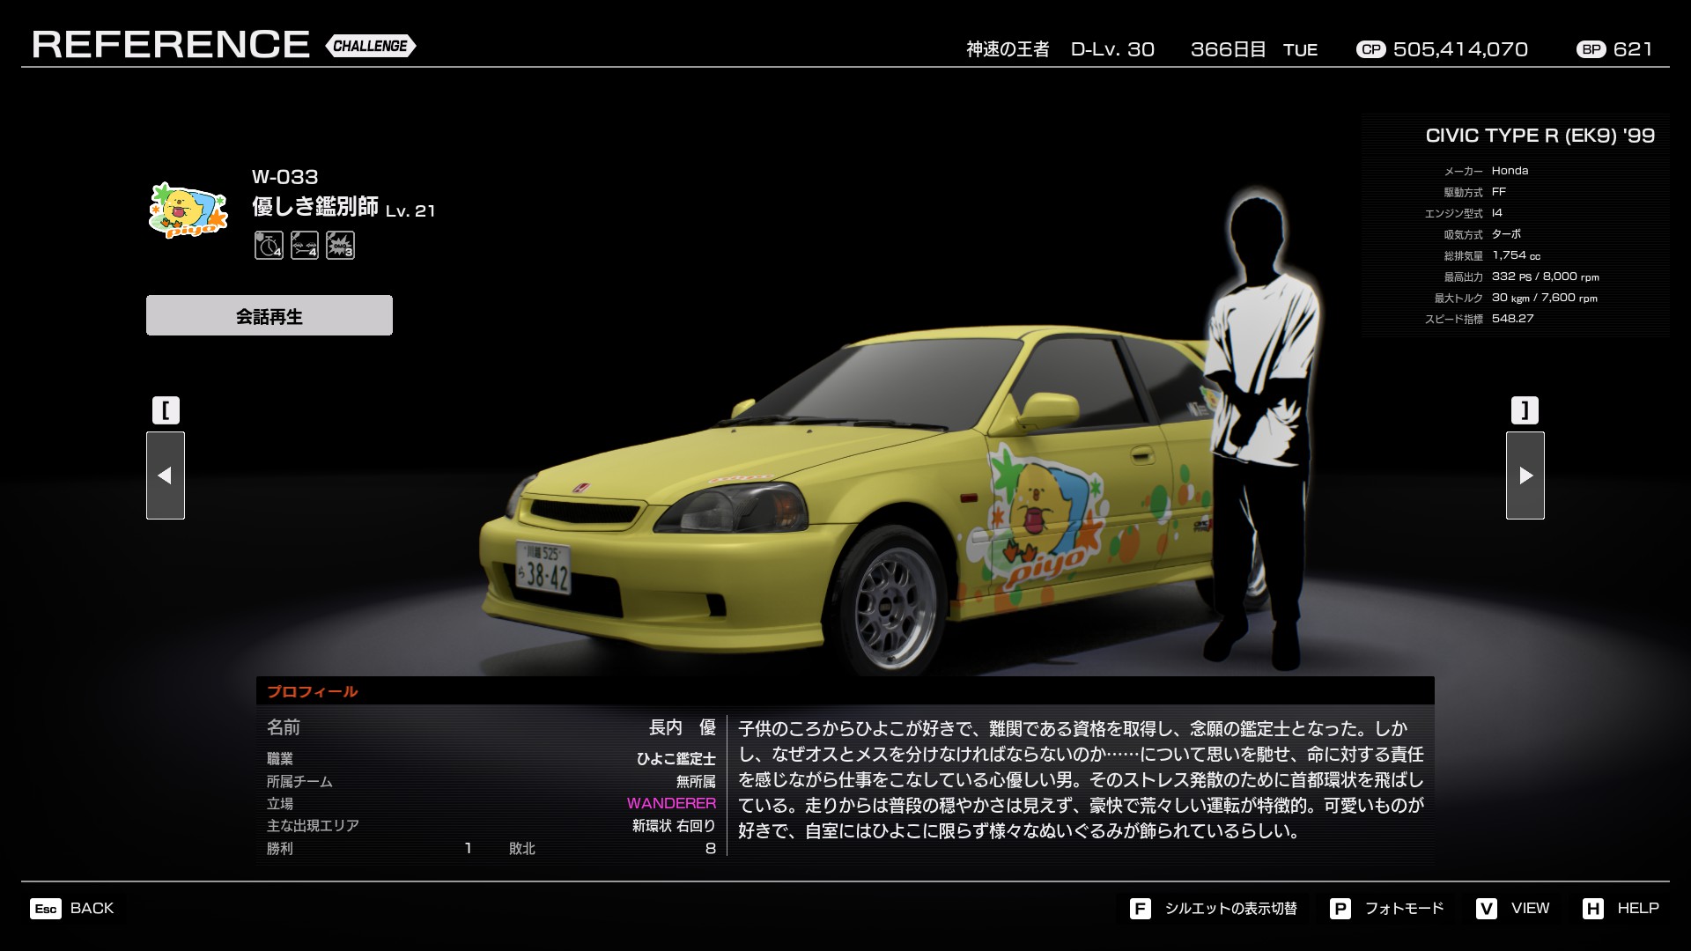Click the CP currency badge icon
Image resolution: width=1691 pixels, height=951 pixels.
click(x=1370, y=50)
